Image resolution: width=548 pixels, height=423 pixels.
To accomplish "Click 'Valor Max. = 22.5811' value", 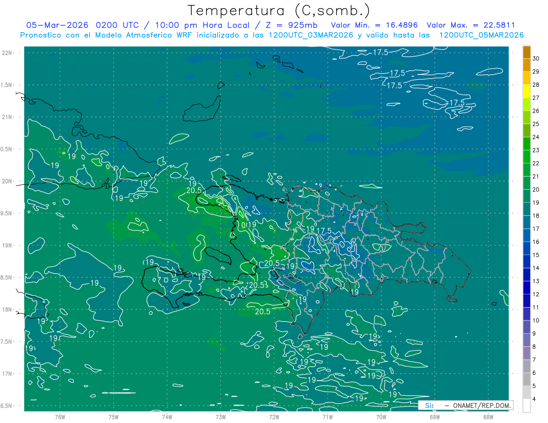I will click(x=471, y=25).
